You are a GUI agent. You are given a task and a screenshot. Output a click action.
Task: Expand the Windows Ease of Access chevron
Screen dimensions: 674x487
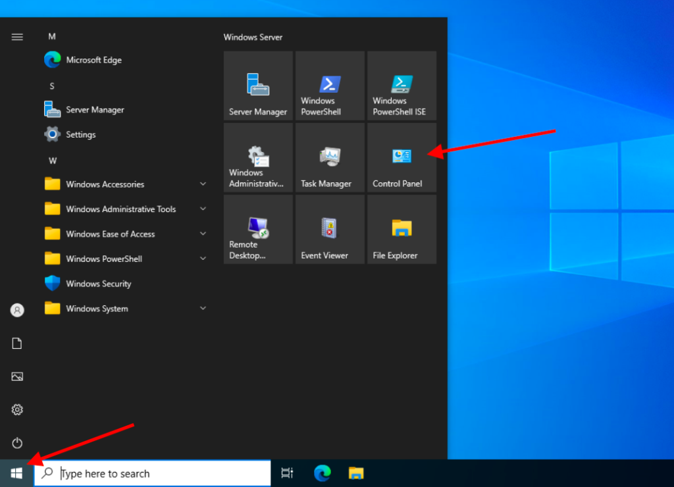[x=203, y=234]
